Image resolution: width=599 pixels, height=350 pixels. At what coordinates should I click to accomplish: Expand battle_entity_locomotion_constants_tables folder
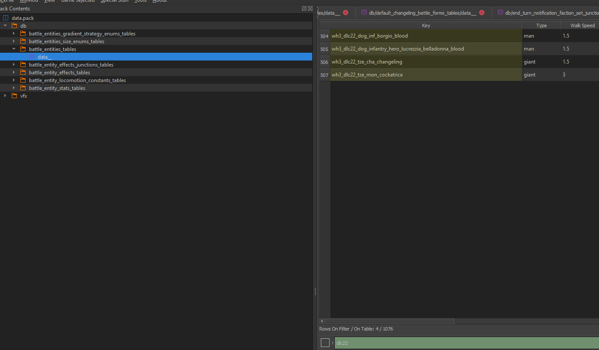(14, 80)
